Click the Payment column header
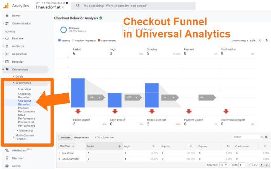 coord(203,146)
